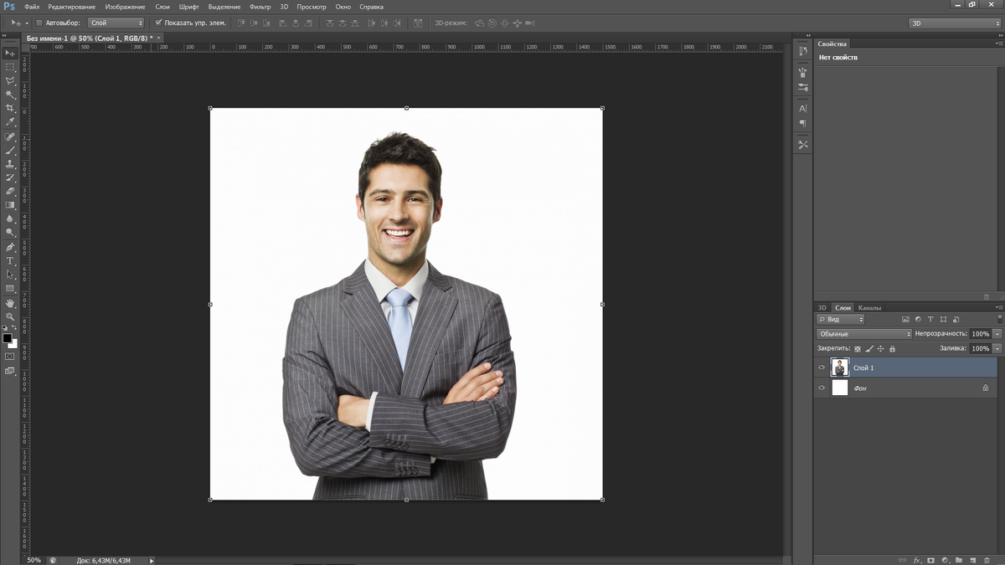Hide Фон layer visibility eye
1005x565 pixels.
coord(822,388)
